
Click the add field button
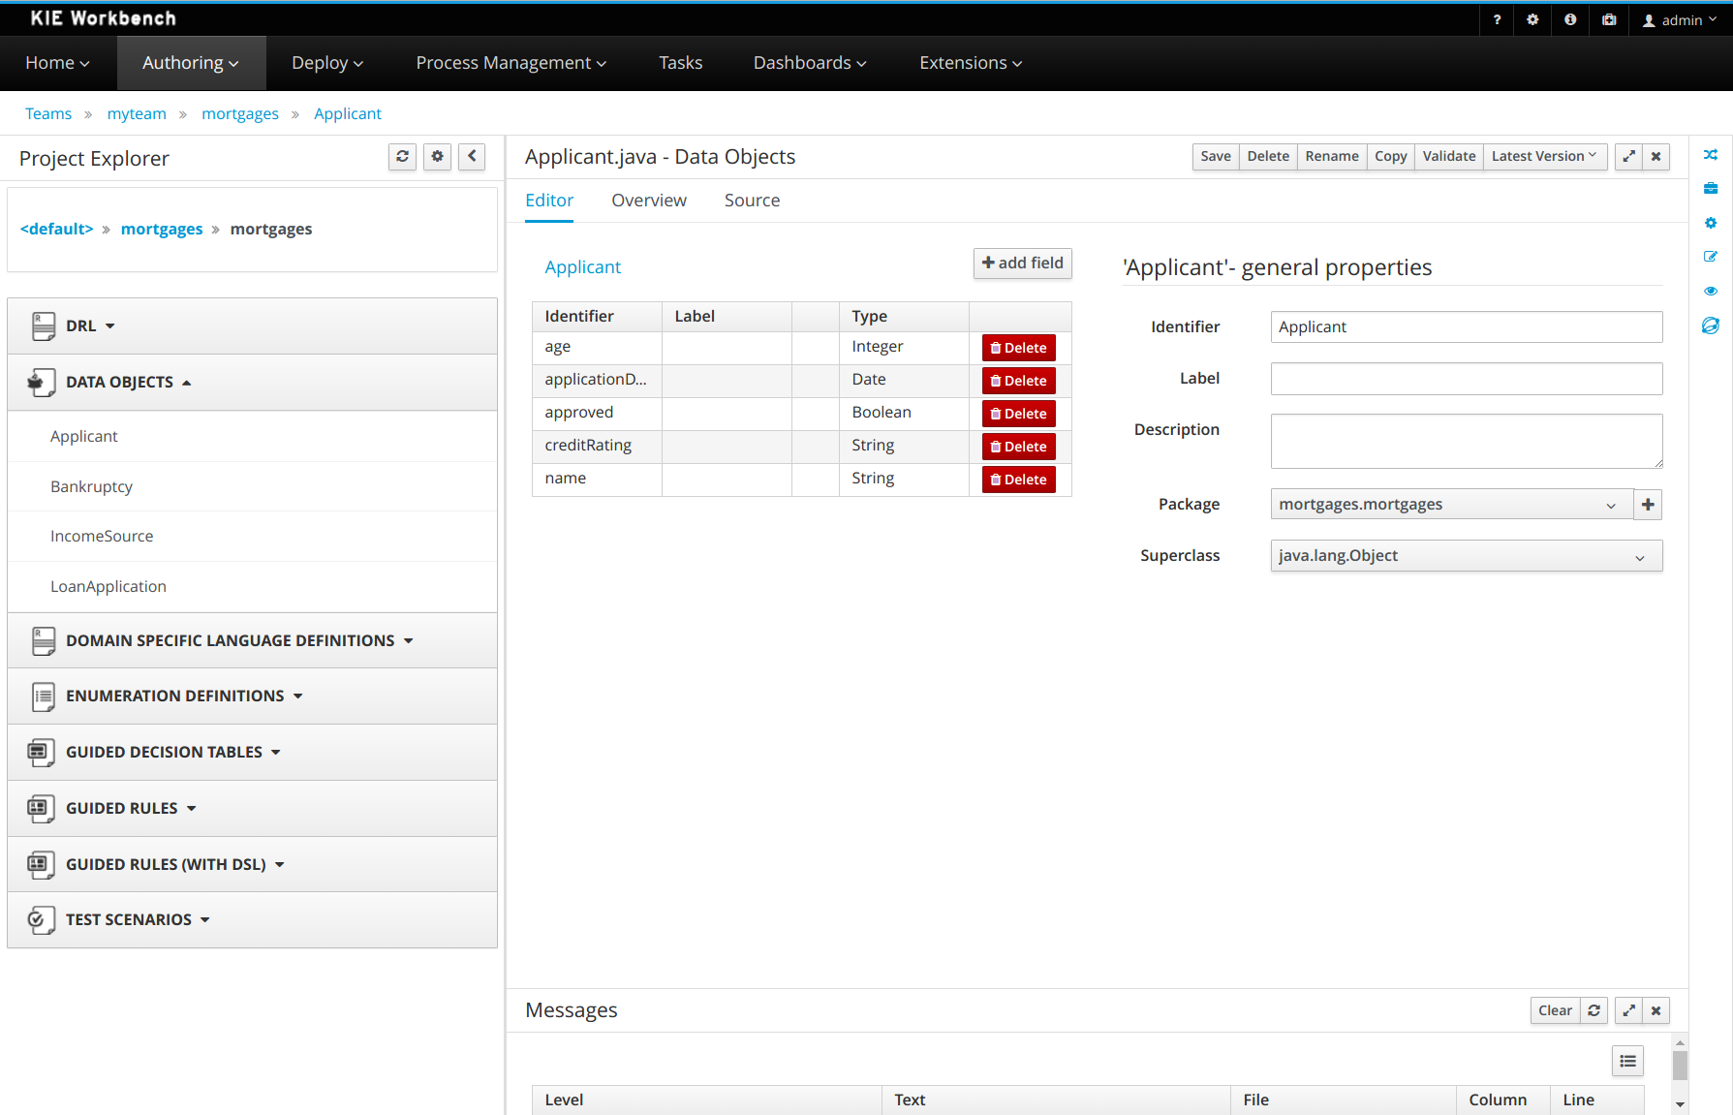[x=1022, y=263]
